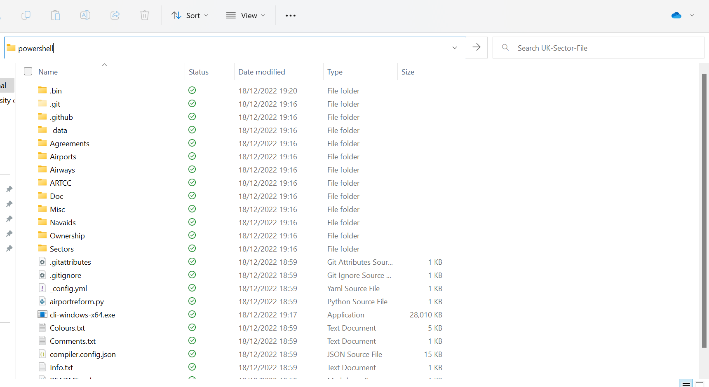Viewport: 709px width, 387px height.
Task: Open the OneDrive cloud status icon
Action: click(676, 15)
